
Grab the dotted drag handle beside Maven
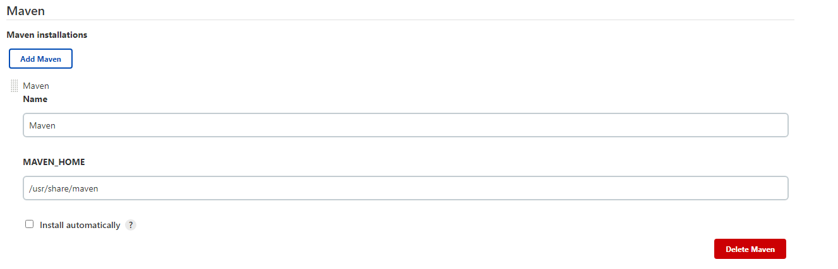click(x=14, y=86)
